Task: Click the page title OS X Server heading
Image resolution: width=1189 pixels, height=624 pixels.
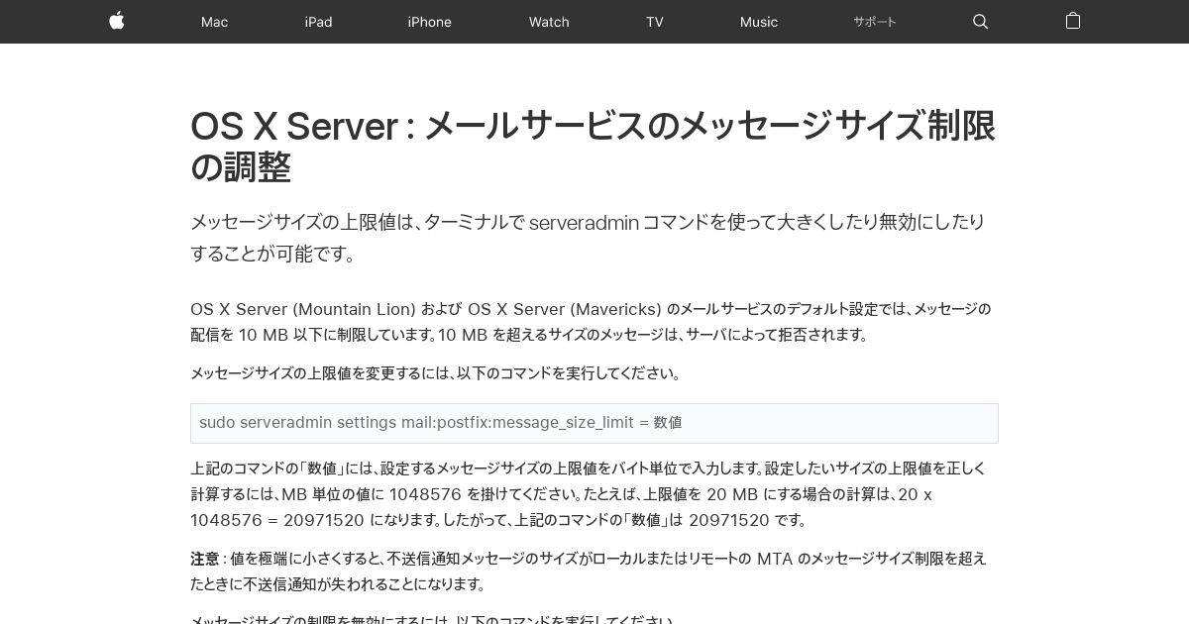Action: click(594, 147)
